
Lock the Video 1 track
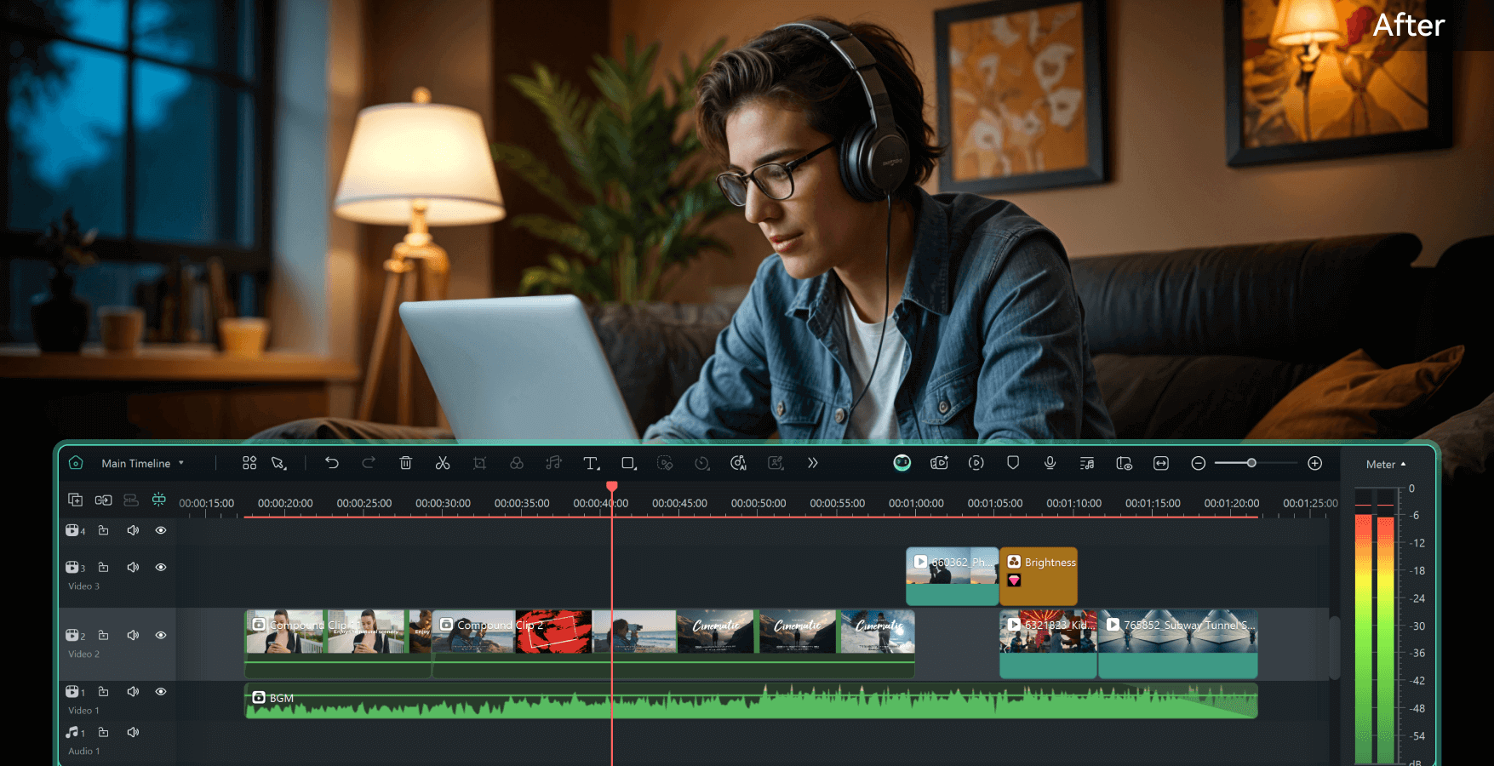click(103, 691)
